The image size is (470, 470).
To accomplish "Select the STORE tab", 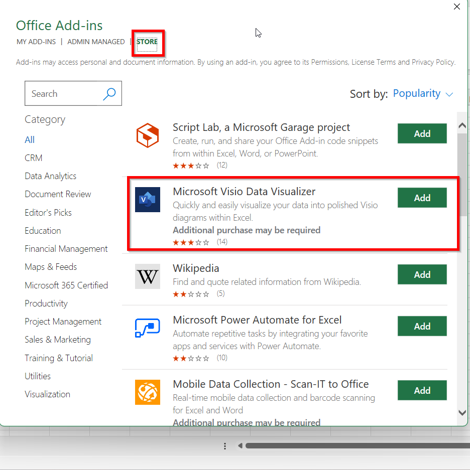I will pos(147,42).
